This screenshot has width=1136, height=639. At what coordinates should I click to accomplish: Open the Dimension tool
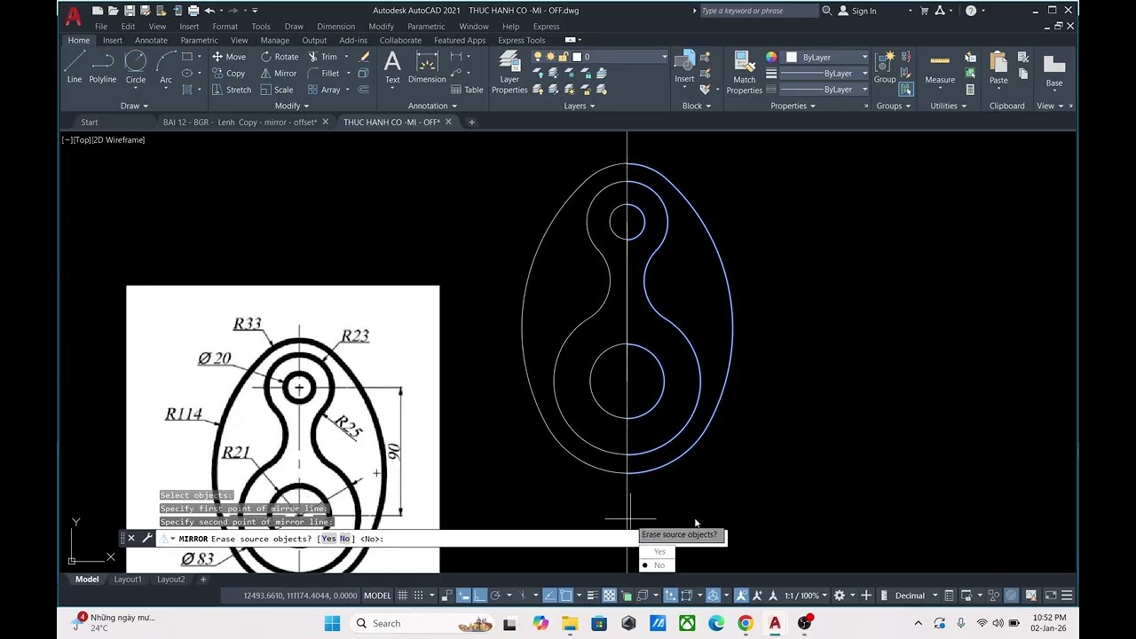(x=427, y=67)
